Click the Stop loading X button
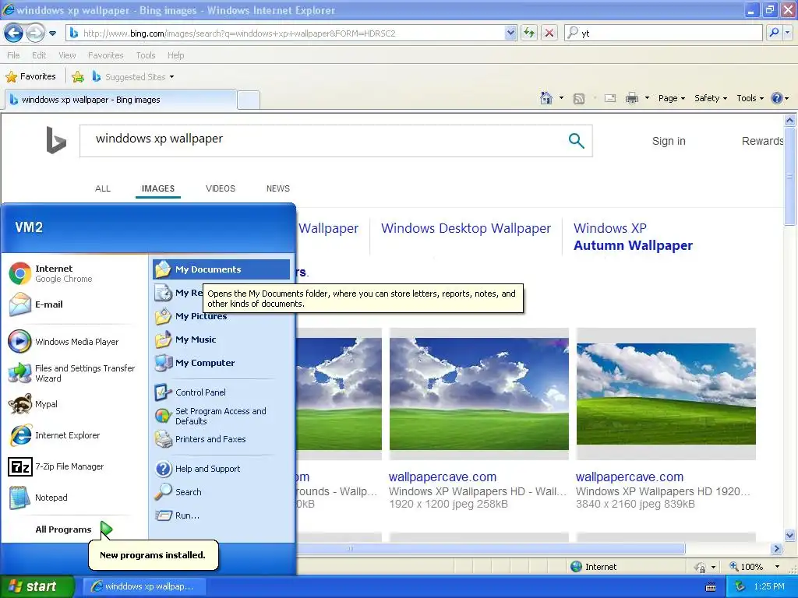The width and height of the screenshot is (798, 598). click(x=549, y=33)
